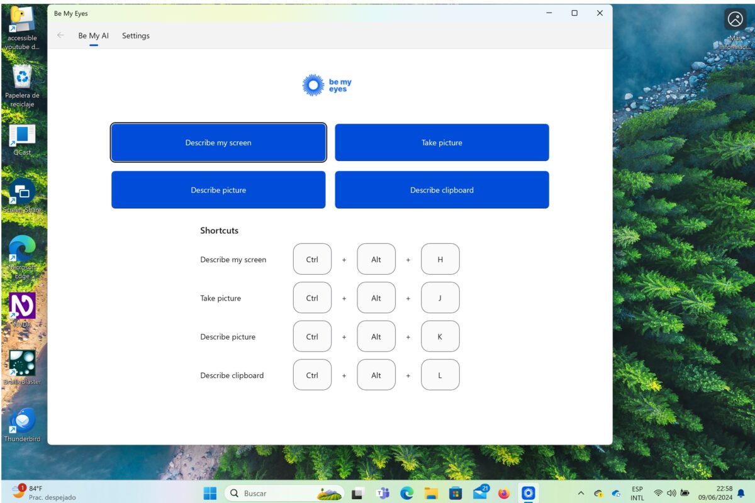Expand the hidden system tray icons chevron
The height and width of the screenshot is (503, 755).
(x=581, y=493)
